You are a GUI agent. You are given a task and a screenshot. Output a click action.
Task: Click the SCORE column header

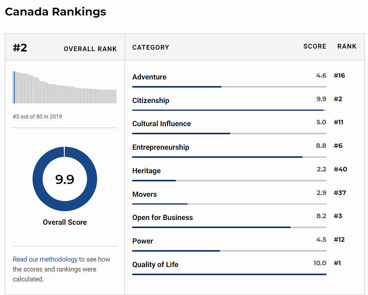pyautogui.click(x=315, y=46)
